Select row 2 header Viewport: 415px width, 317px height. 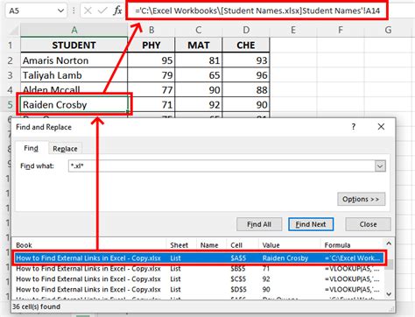coord(11,60)
